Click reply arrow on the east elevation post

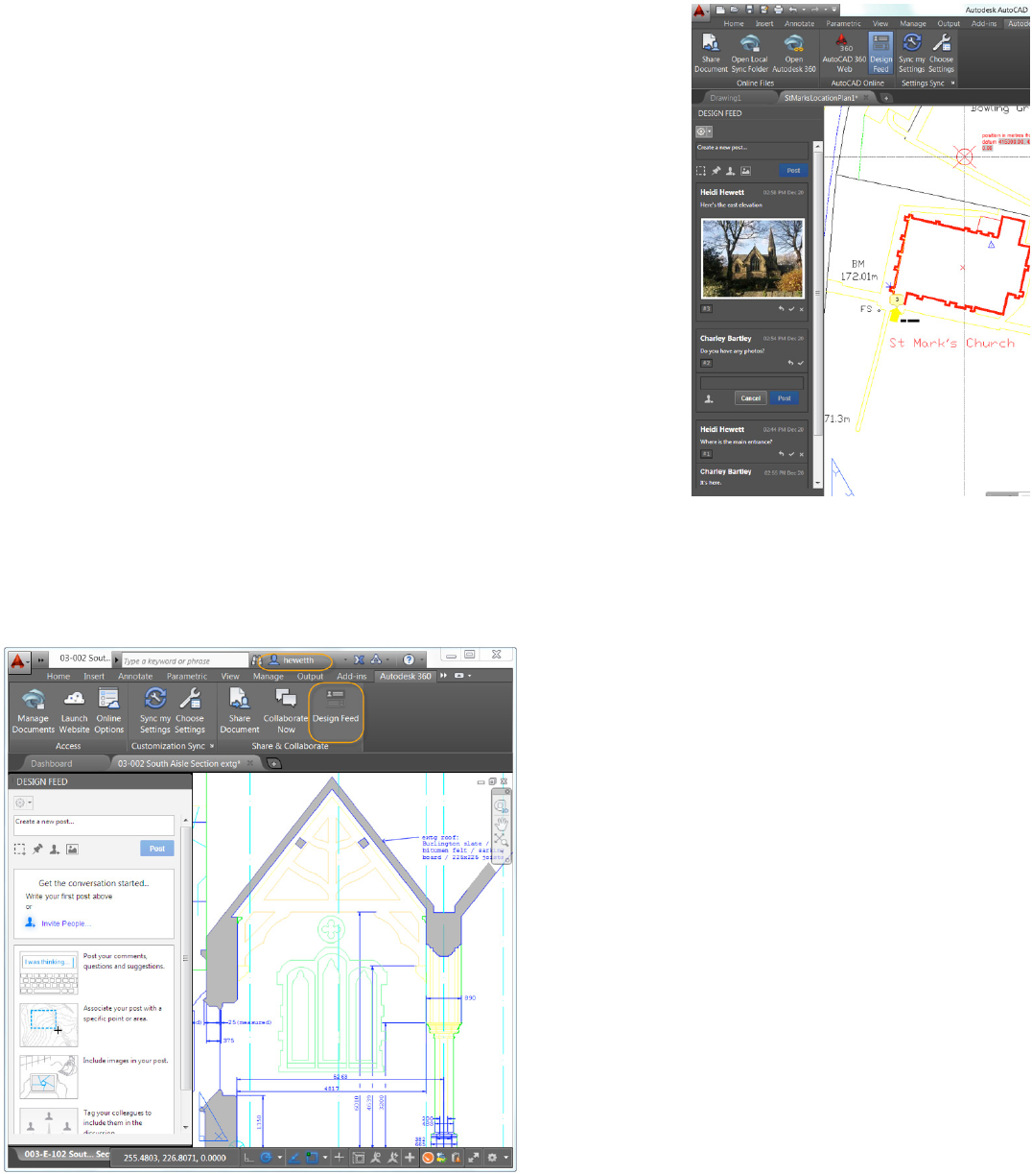781,309
